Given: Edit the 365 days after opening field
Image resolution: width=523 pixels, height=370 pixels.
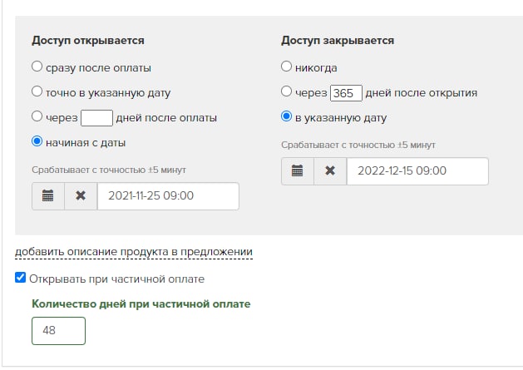Looking at the screenshot, I should click(346, 93).
